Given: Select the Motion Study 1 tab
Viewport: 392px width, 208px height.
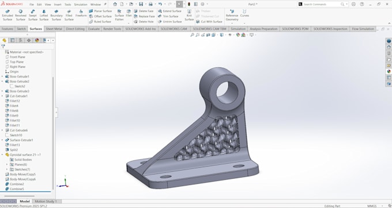Looking at the screenshot, I should [46, 201].
